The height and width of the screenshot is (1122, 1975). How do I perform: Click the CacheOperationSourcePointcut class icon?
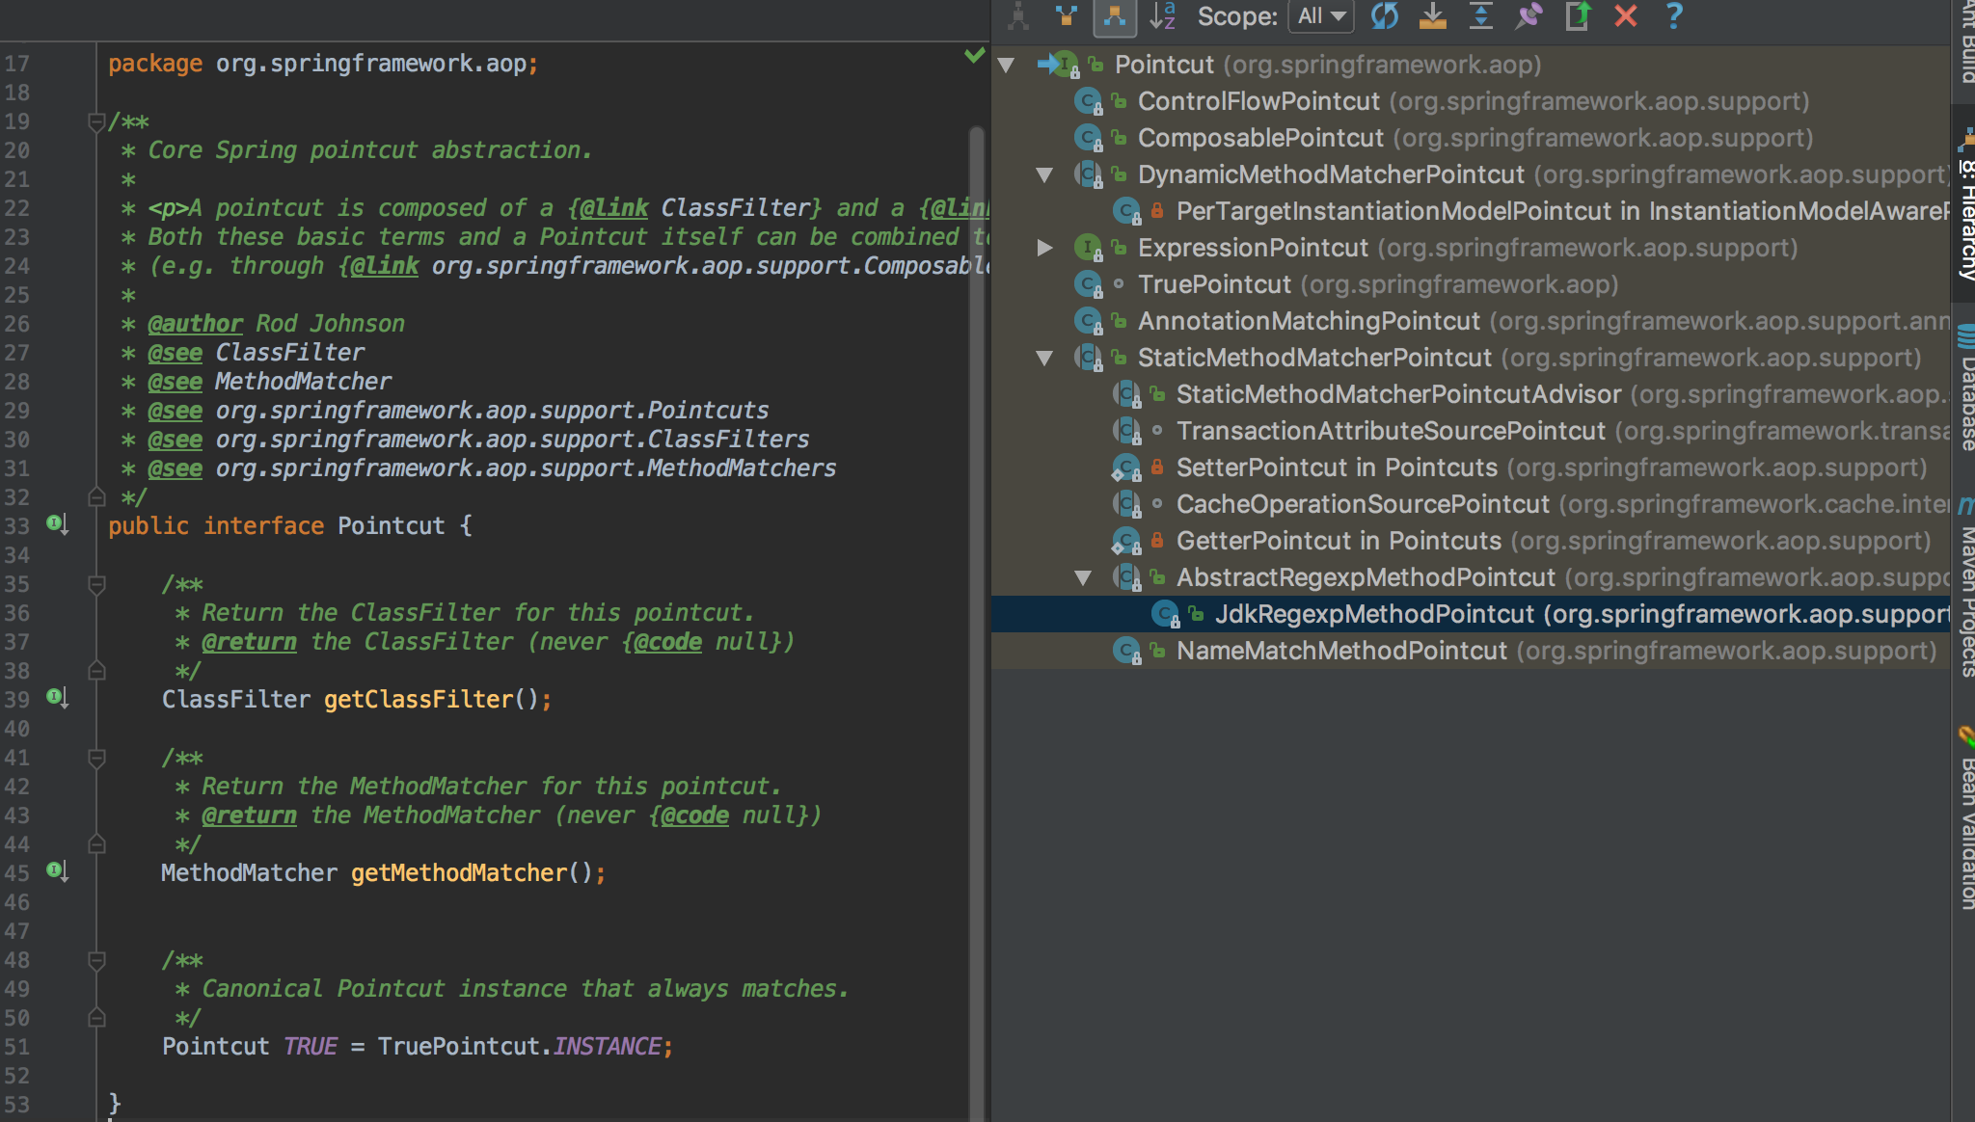click(x=1127, y=505)
